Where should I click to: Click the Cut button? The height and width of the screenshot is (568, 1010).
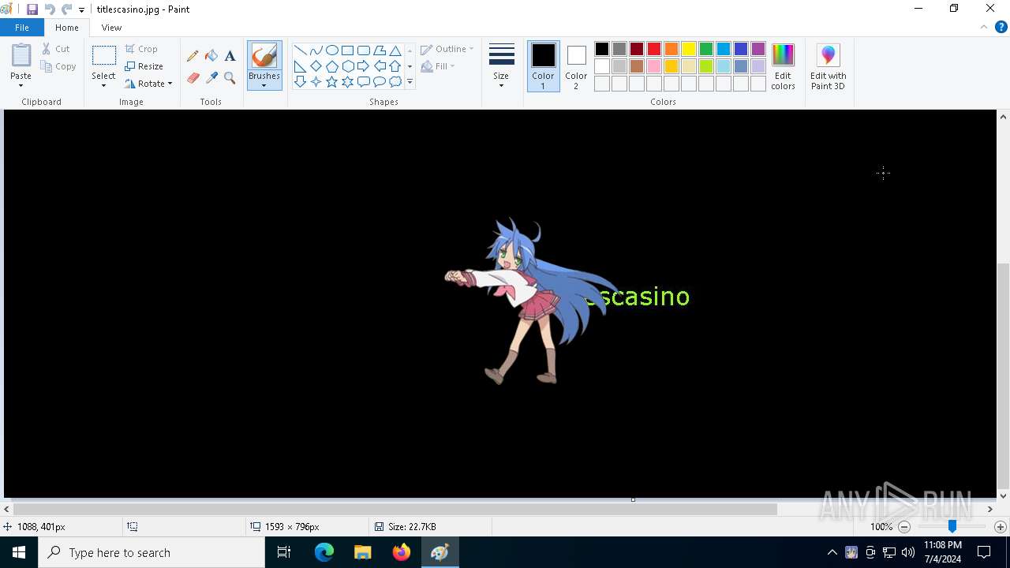56,49
